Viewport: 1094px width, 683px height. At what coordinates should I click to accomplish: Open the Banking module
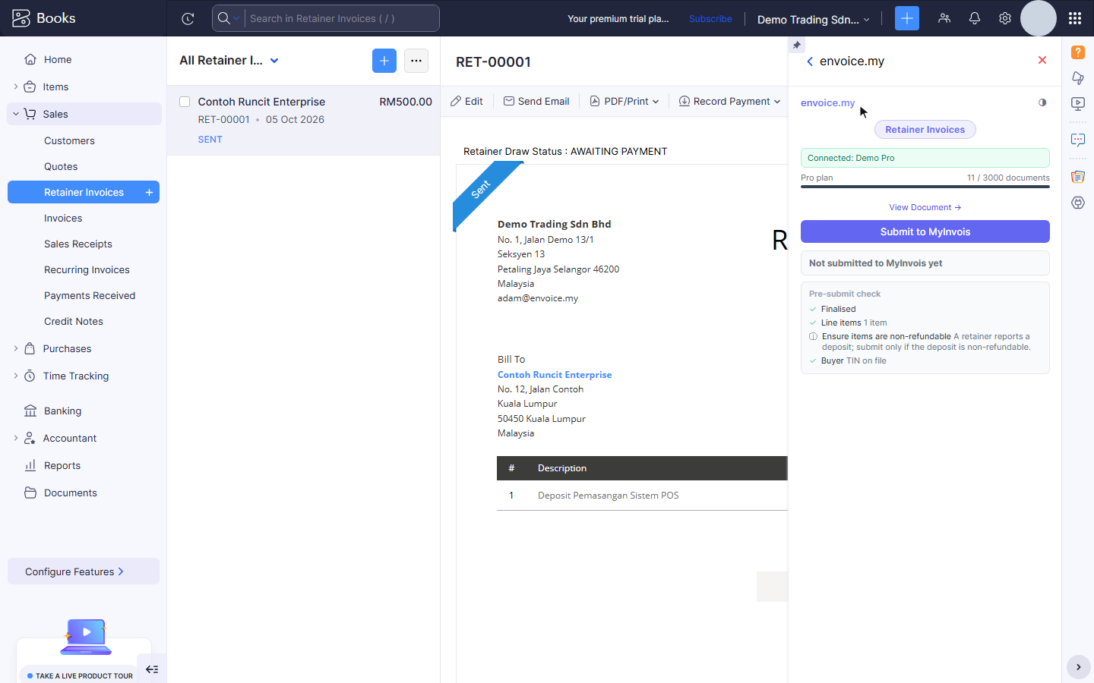pyautogui.click(x=62, y=411)
